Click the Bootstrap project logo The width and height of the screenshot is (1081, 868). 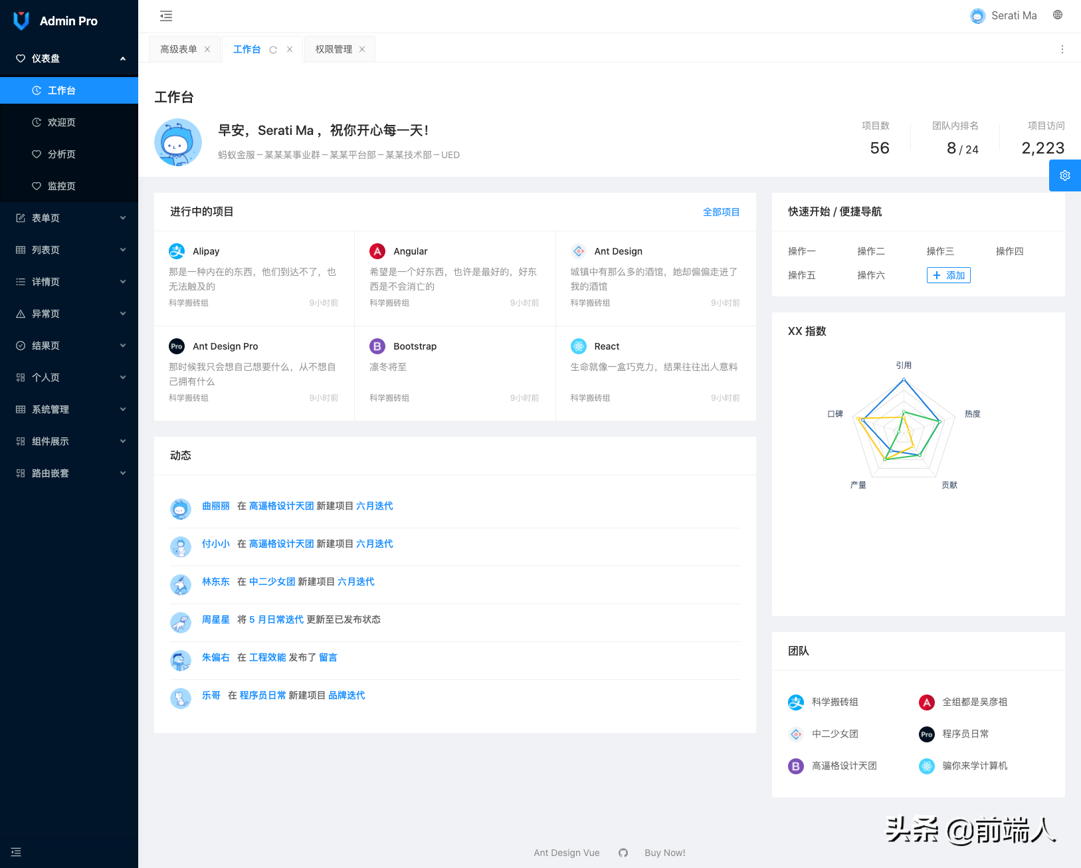(x=377, y=346)
